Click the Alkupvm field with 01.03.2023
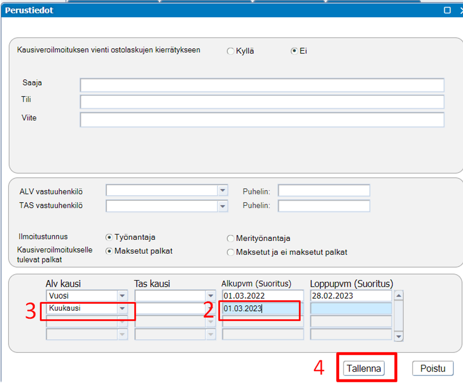 (262, 308)
